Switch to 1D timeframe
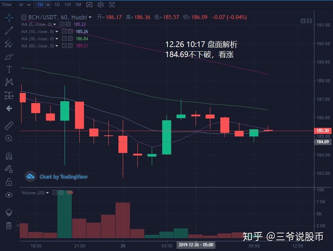The image size is (333, 251). (x=57, y=4)
